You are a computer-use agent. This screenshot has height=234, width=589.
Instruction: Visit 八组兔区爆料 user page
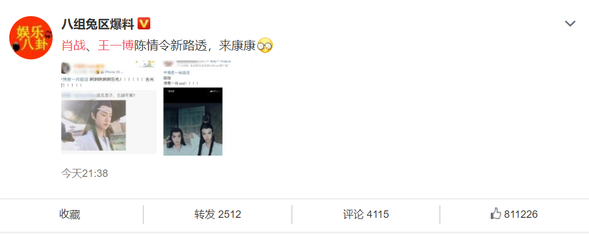click(x=98, y=24)
